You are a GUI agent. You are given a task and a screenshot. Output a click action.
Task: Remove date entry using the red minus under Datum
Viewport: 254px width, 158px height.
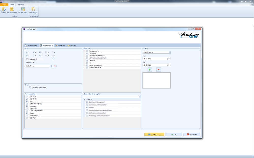coord(158,70)
